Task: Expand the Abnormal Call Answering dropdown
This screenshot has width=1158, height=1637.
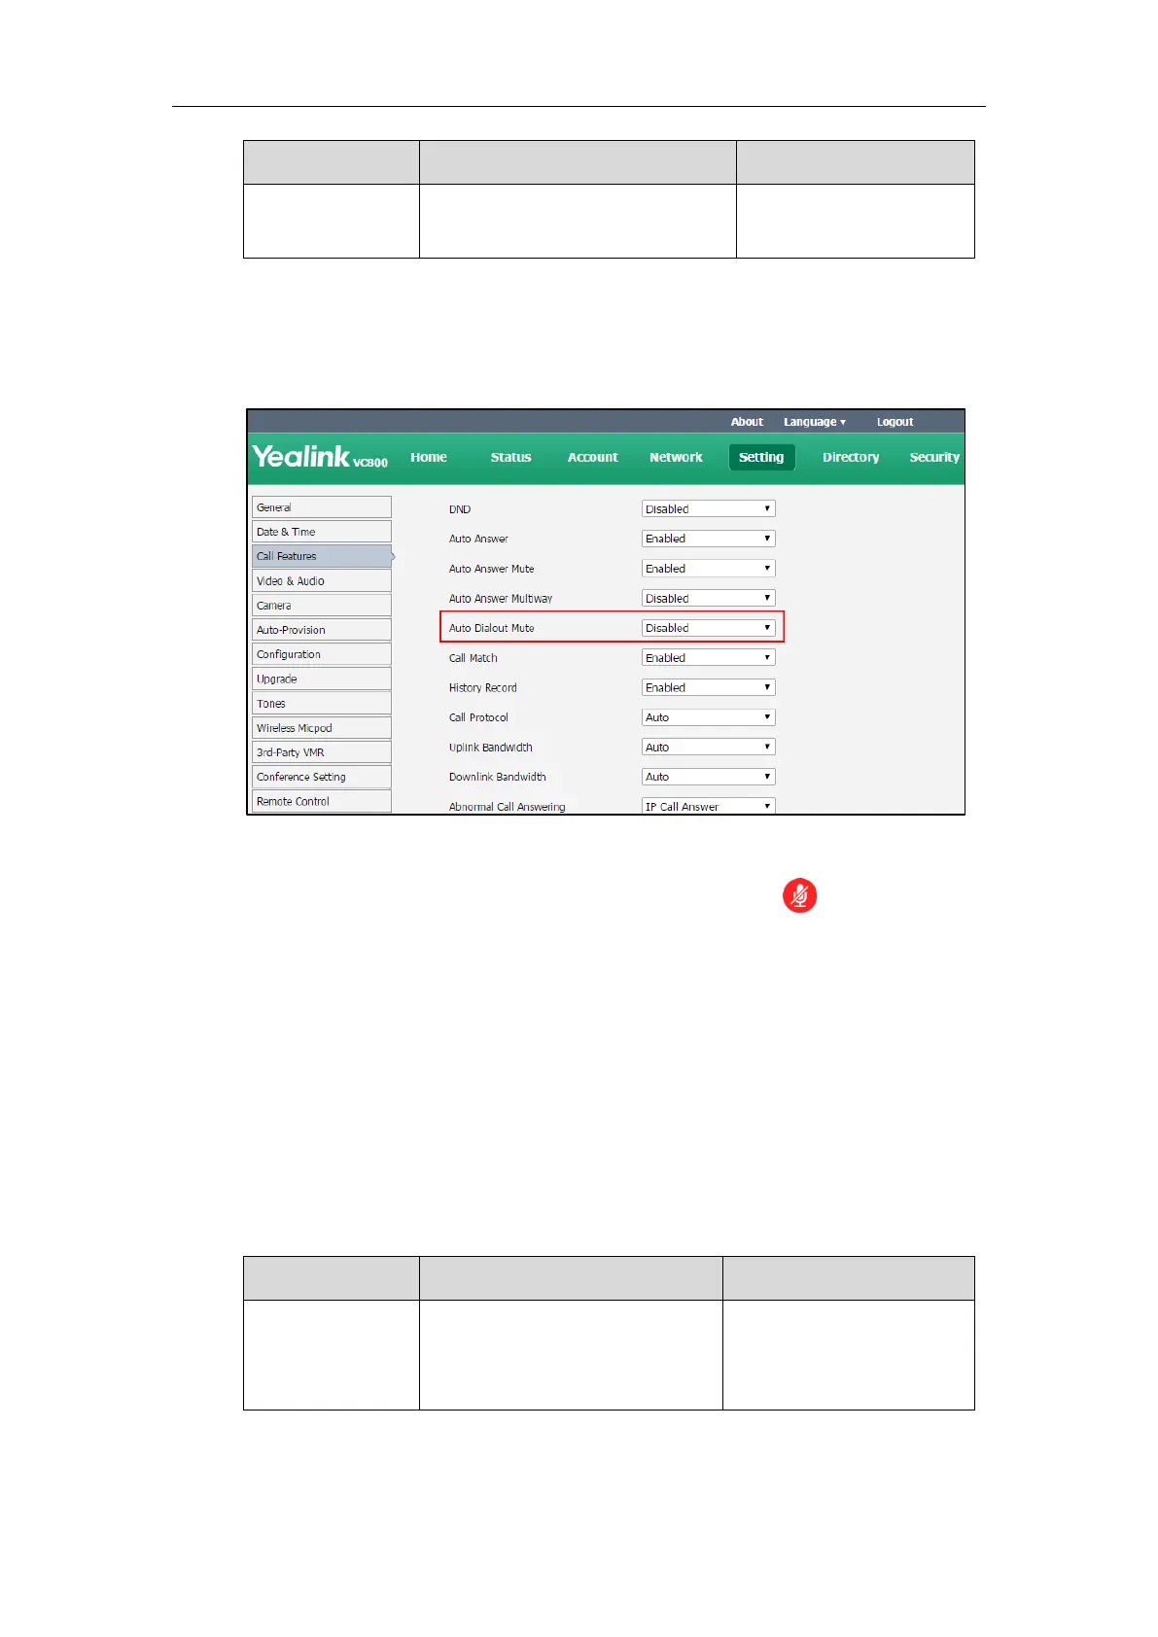Action: pos(709,806)
